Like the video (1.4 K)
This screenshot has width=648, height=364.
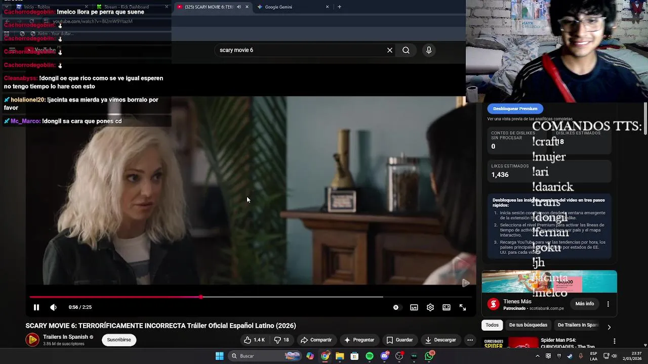(255, 340)
